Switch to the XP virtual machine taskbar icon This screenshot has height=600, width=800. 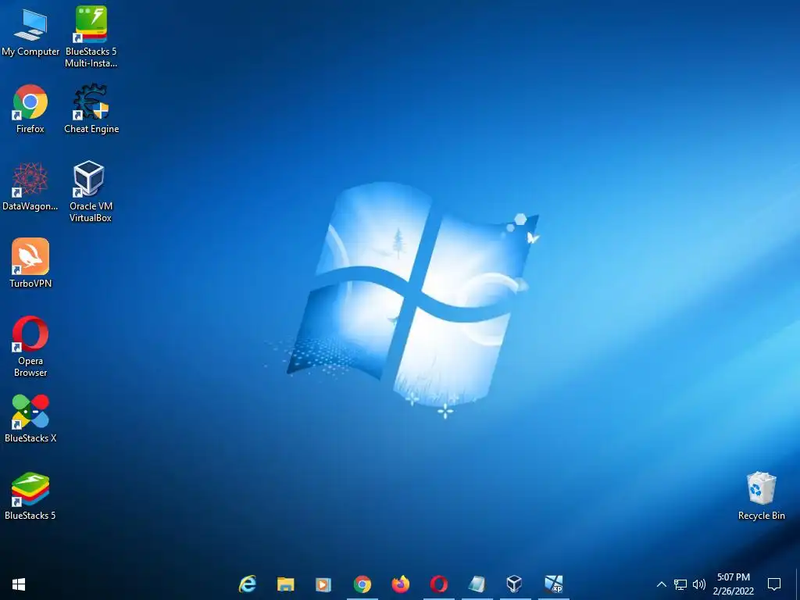554,584
